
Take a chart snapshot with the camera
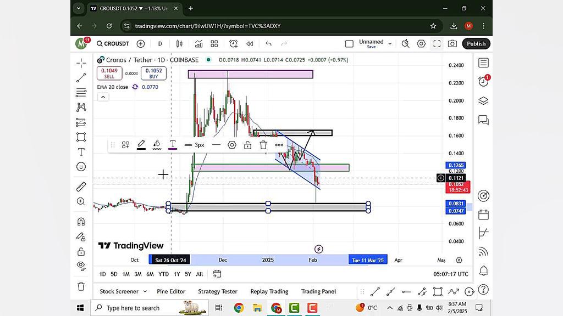[x=452, y=44]
